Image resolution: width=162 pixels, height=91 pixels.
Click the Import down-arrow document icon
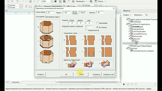pos(30,1)
